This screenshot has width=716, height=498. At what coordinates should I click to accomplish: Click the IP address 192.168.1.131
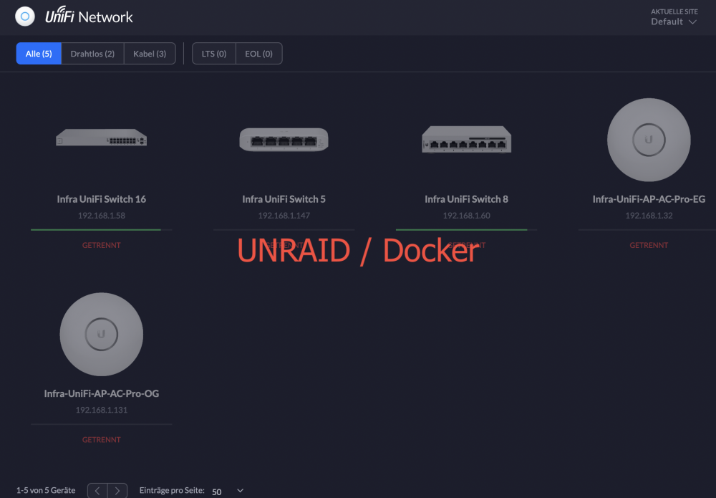click(x=102, y=411)
